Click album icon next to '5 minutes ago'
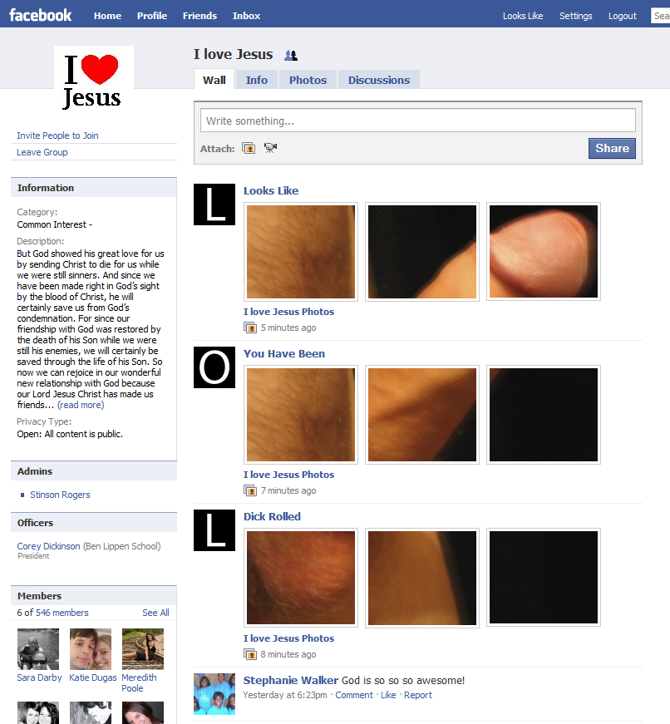This screenshot has height=724, width=670. click(x=249, y=328)
